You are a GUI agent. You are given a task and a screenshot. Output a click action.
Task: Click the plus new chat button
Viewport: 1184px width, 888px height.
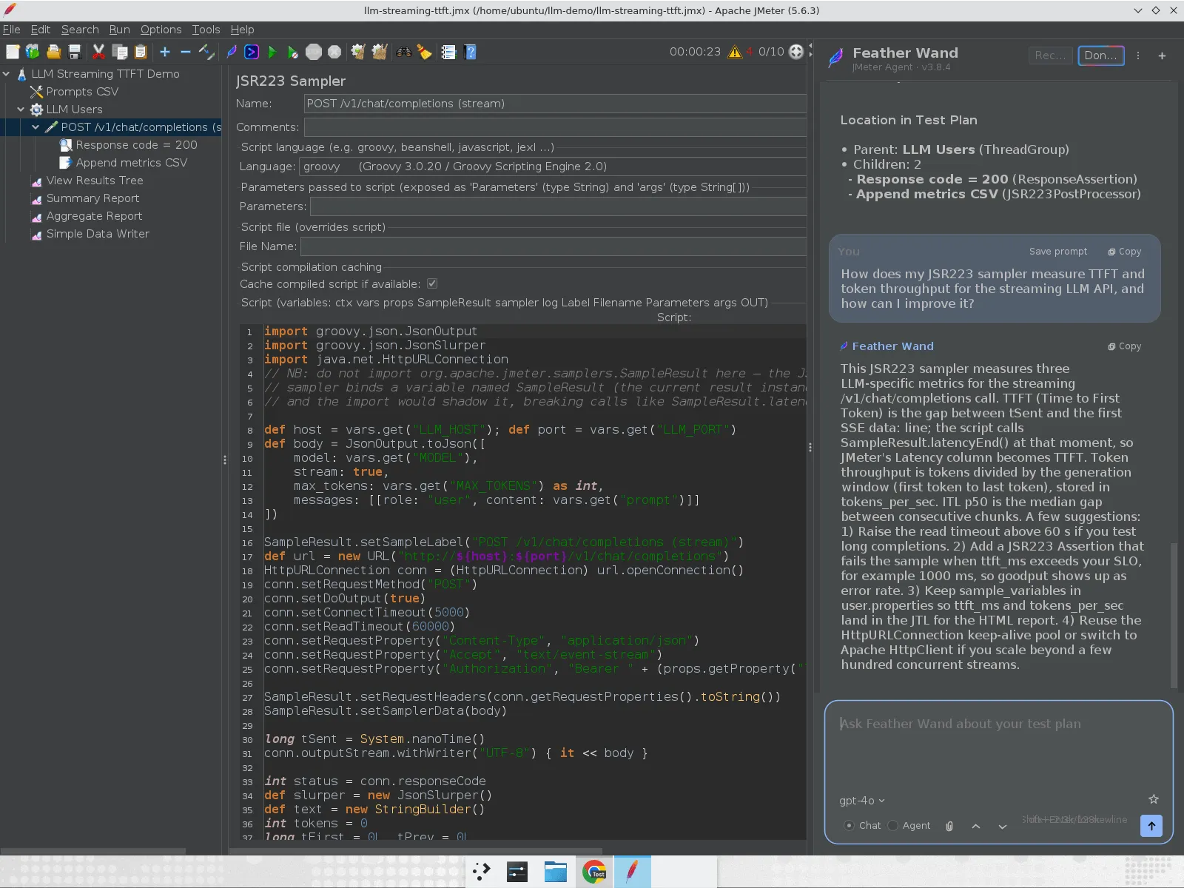tap(1162, 55)
